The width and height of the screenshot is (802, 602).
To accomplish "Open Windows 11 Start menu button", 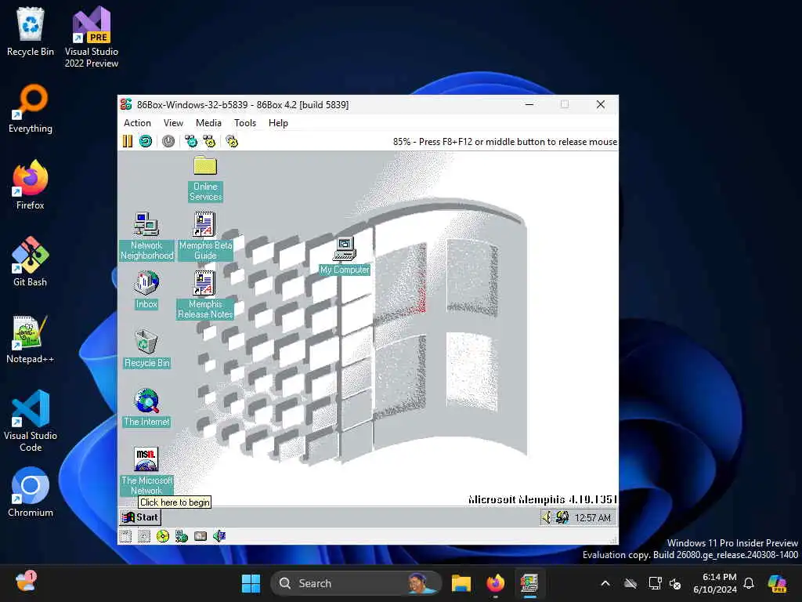I will [x=251, y=583].
